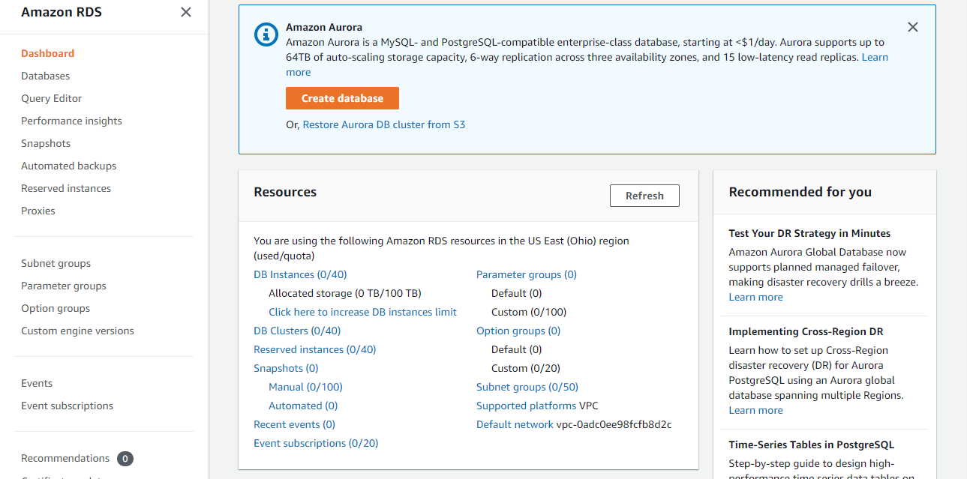The height and width of the screenshot is (479, 967).
Task: Click the Aurora banner info icon
Action: tap(266, 34)
